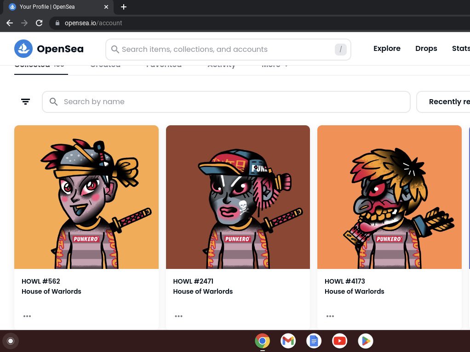Click the OpenSea wordmark link

60,49
